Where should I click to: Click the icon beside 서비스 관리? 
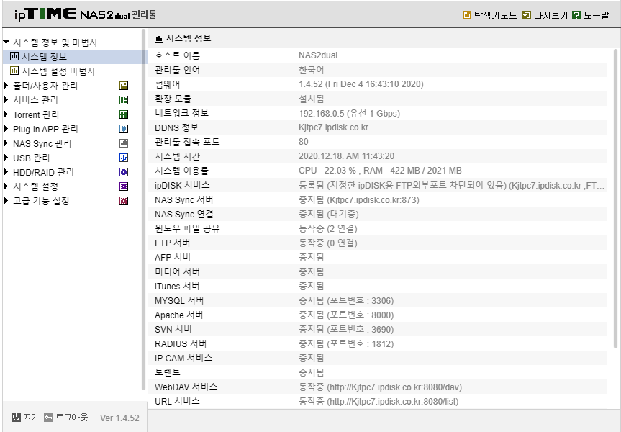coord(124,100)
